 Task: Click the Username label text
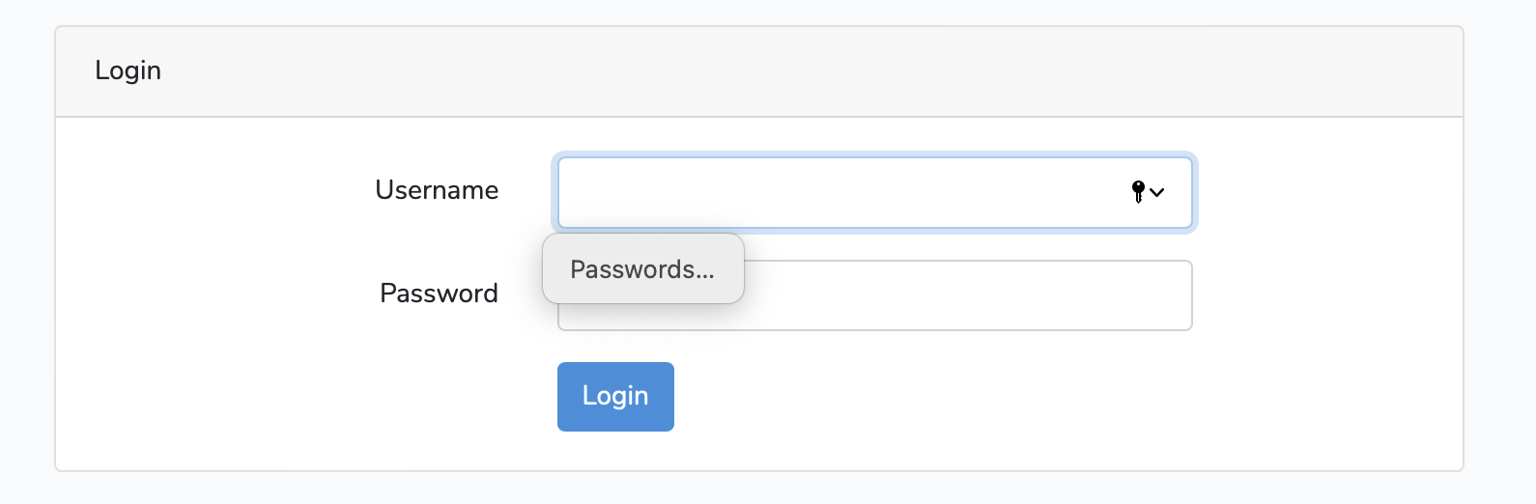tap(437, 190)
